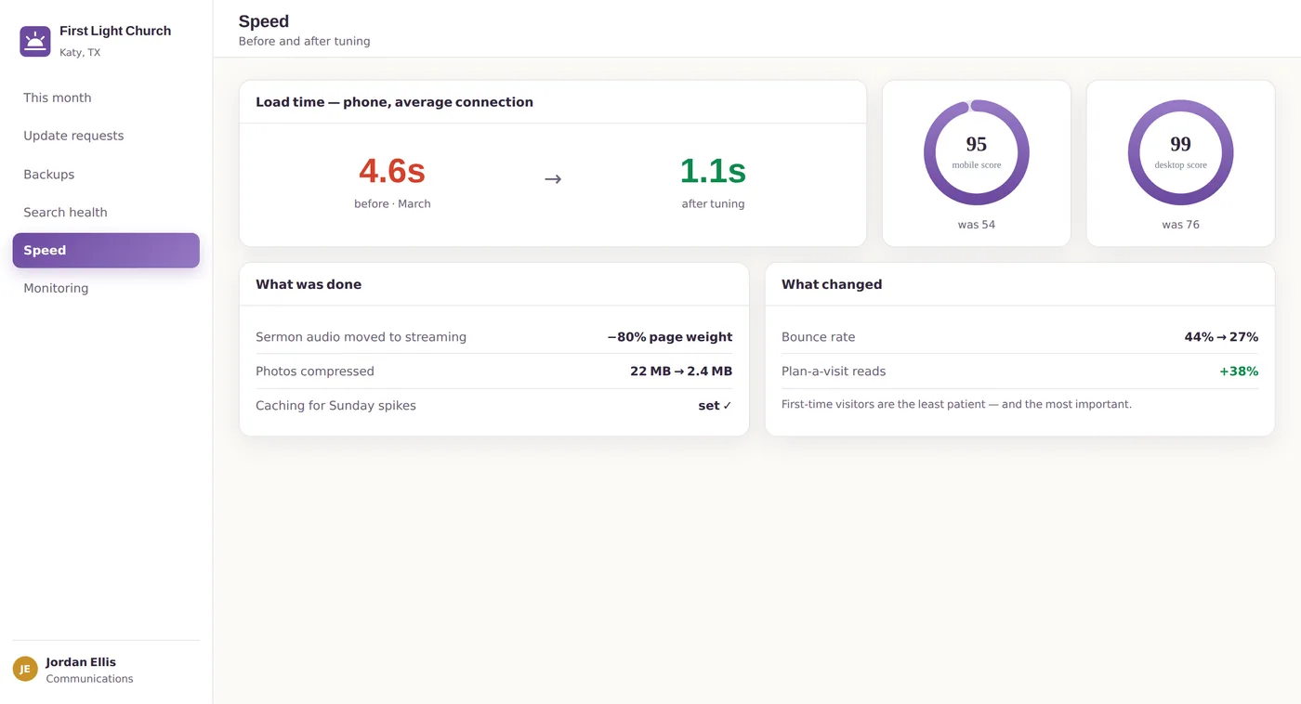This screenshot has width=1301, height=704.
Task: Click the +38% reads value
Action: 1239,372
